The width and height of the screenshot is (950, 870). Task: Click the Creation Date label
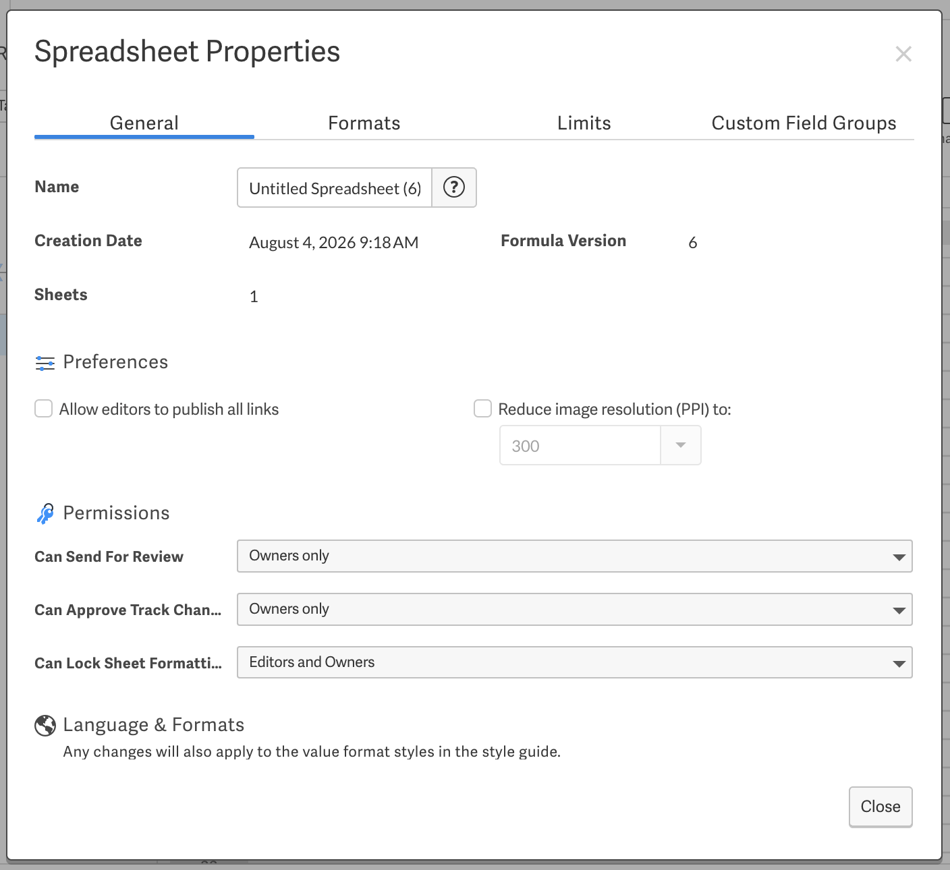click(88, 241)
